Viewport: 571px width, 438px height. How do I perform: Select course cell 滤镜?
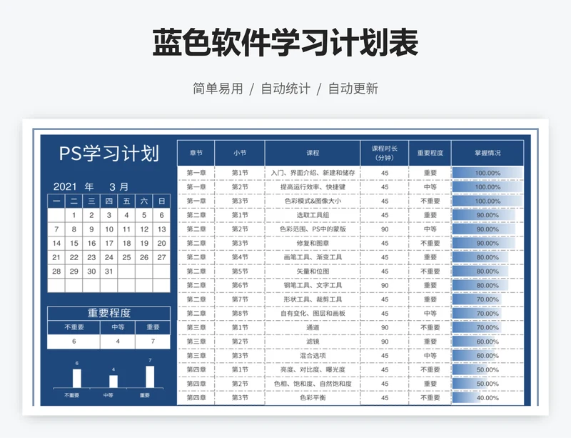point(313,342)
